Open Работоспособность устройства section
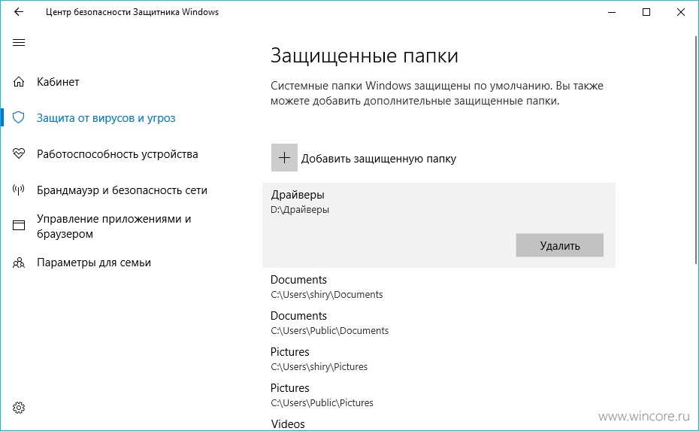Screen dimensions: 699x431 (x=117, y=154)
